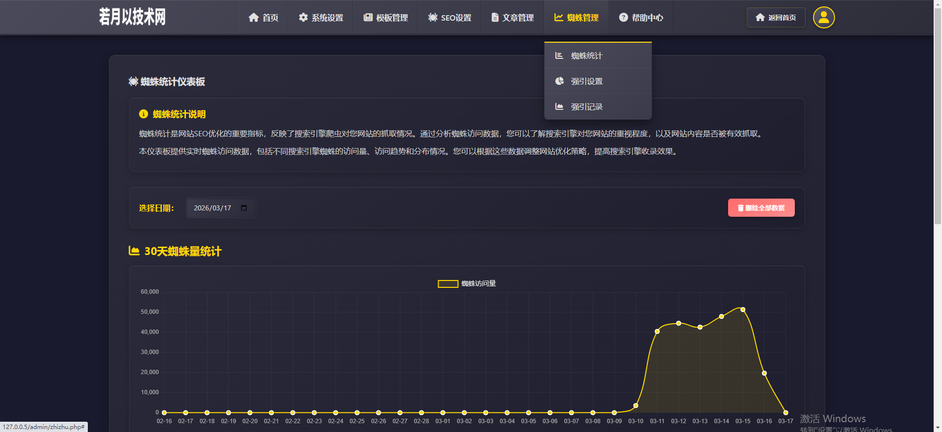The image size is (942, 432).
Task: Click the spider icon for SEO设置
Action: (432, 18)
